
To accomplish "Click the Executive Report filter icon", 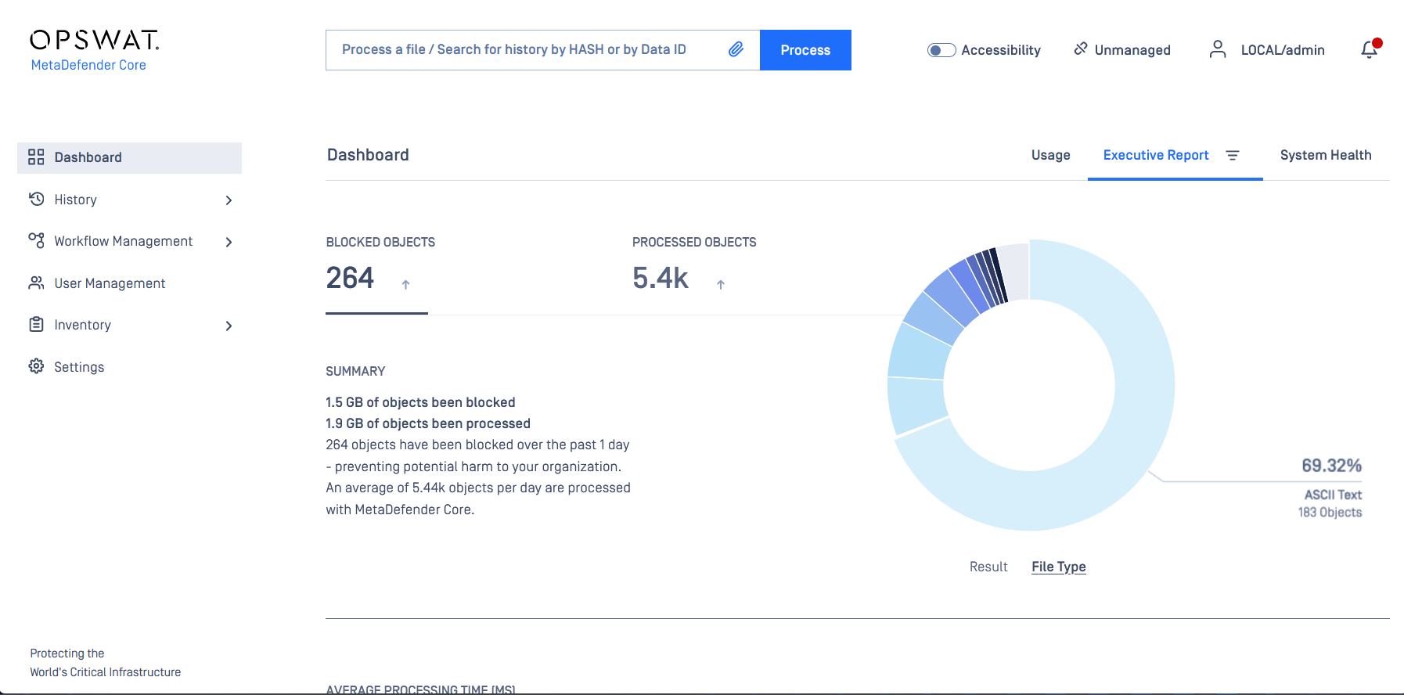I will tap(1233, 156).
